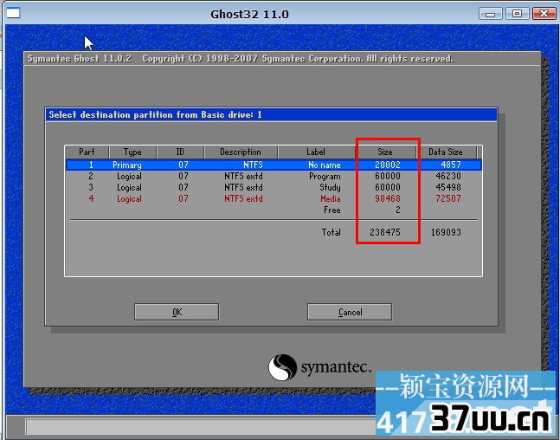Click the ID column header

(180, 152)
